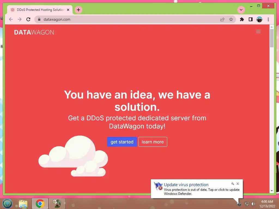Click the vertical scrollbar thumb
279x209 pixels.
point(272,38)
